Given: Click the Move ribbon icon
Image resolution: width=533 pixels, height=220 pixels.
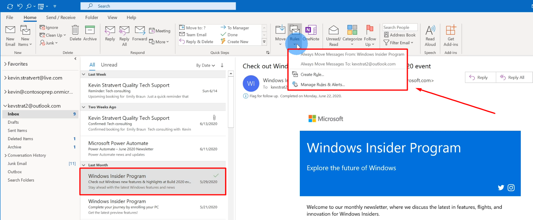Looking at the screenshot, I should click(280, 30).
